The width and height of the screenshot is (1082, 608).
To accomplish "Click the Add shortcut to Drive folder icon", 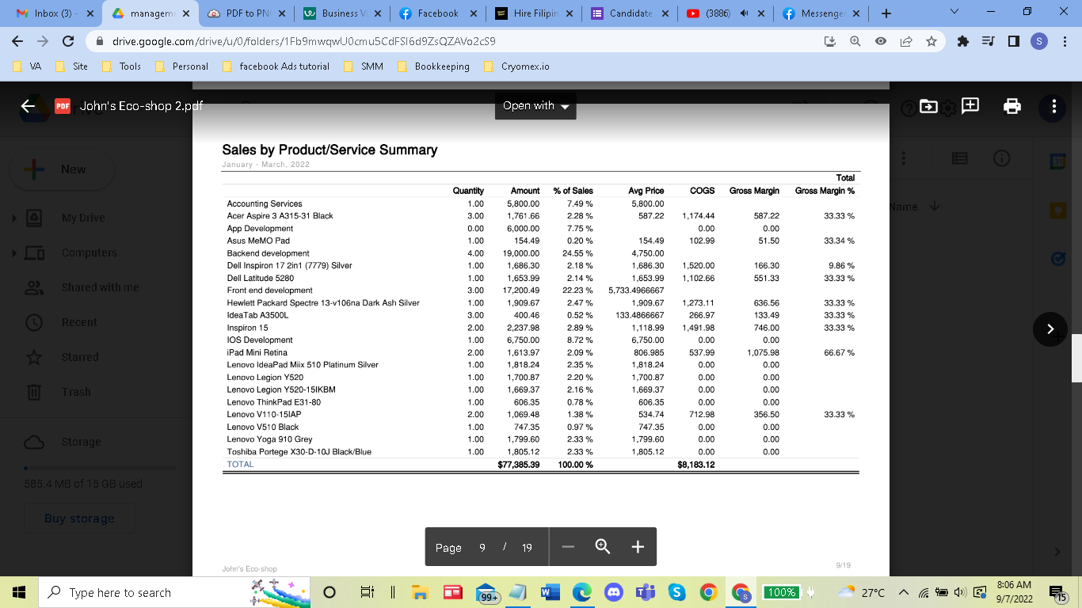I will (928, 106).
